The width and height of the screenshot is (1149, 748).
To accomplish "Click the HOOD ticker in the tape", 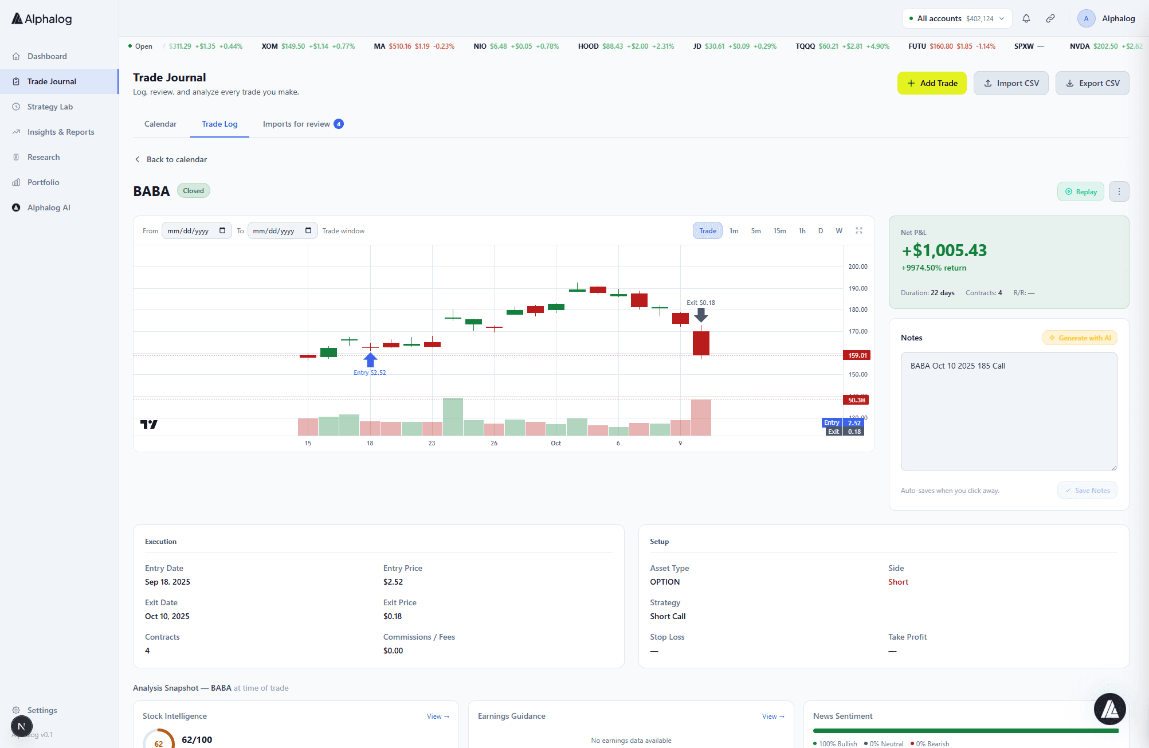I will point(626,46).
